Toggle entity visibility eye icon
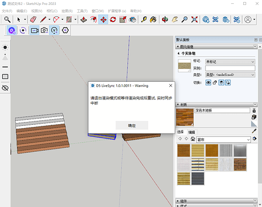The image size is (262, 207). pos(208,83)
